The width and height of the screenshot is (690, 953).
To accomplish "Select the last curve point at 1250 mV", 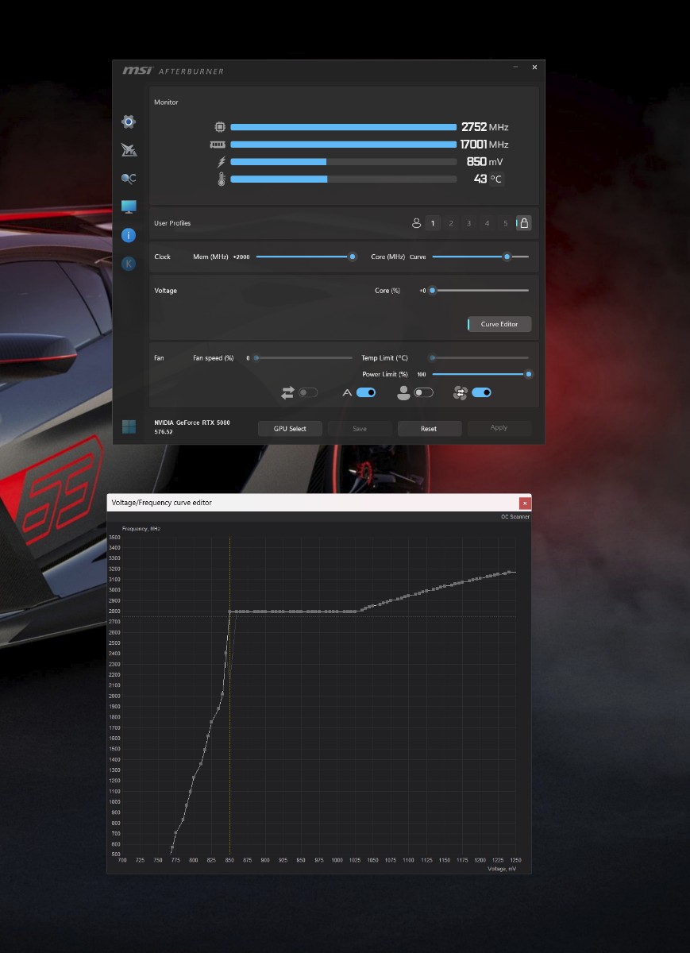I will (x=515, y=572).
